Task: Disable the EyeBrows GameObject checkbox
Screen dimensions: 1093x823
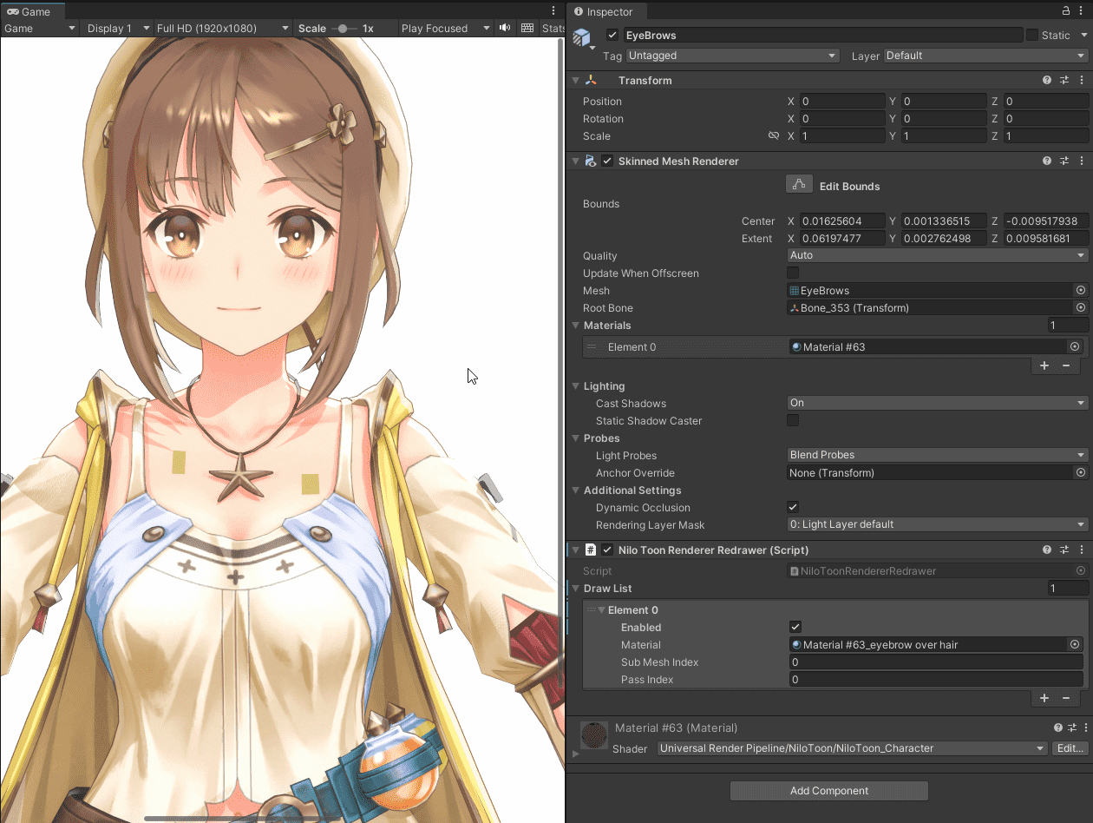Action: (612, 35)
